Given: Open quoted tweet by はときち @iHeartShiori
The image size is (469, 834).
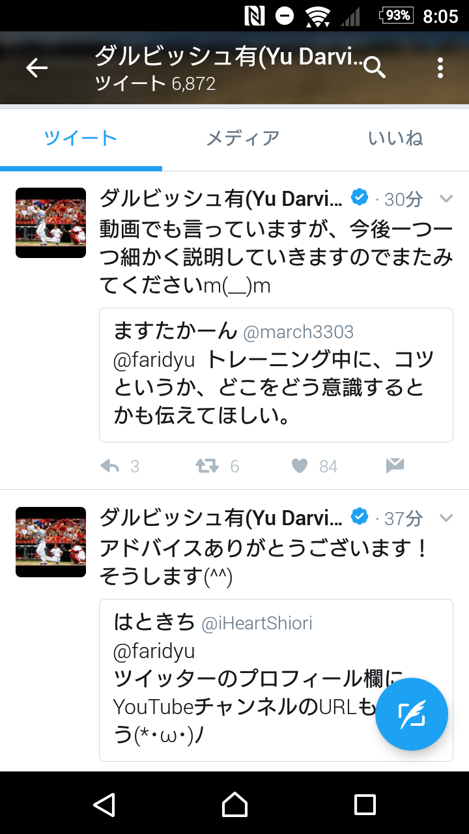Looking at the screenshot, I should 276,680.
